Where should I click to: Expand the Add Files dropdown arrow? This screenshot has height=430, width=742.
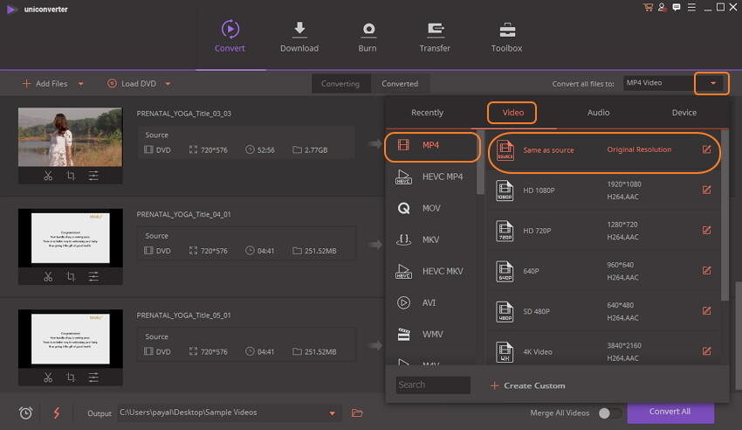pos(81,84)
